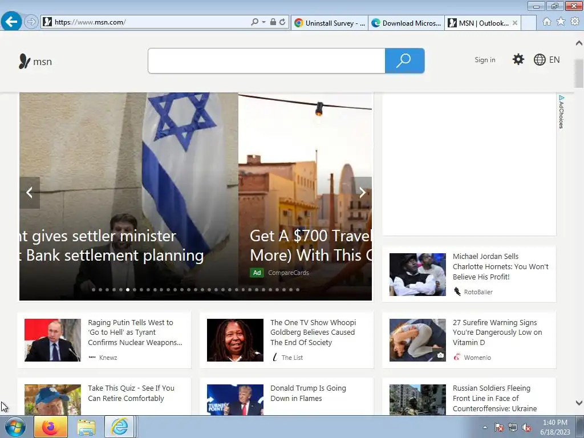584x438 pixels.
Task: Click the browser forward arrow button
Action: pyautogui.click(x=31, y=22)
